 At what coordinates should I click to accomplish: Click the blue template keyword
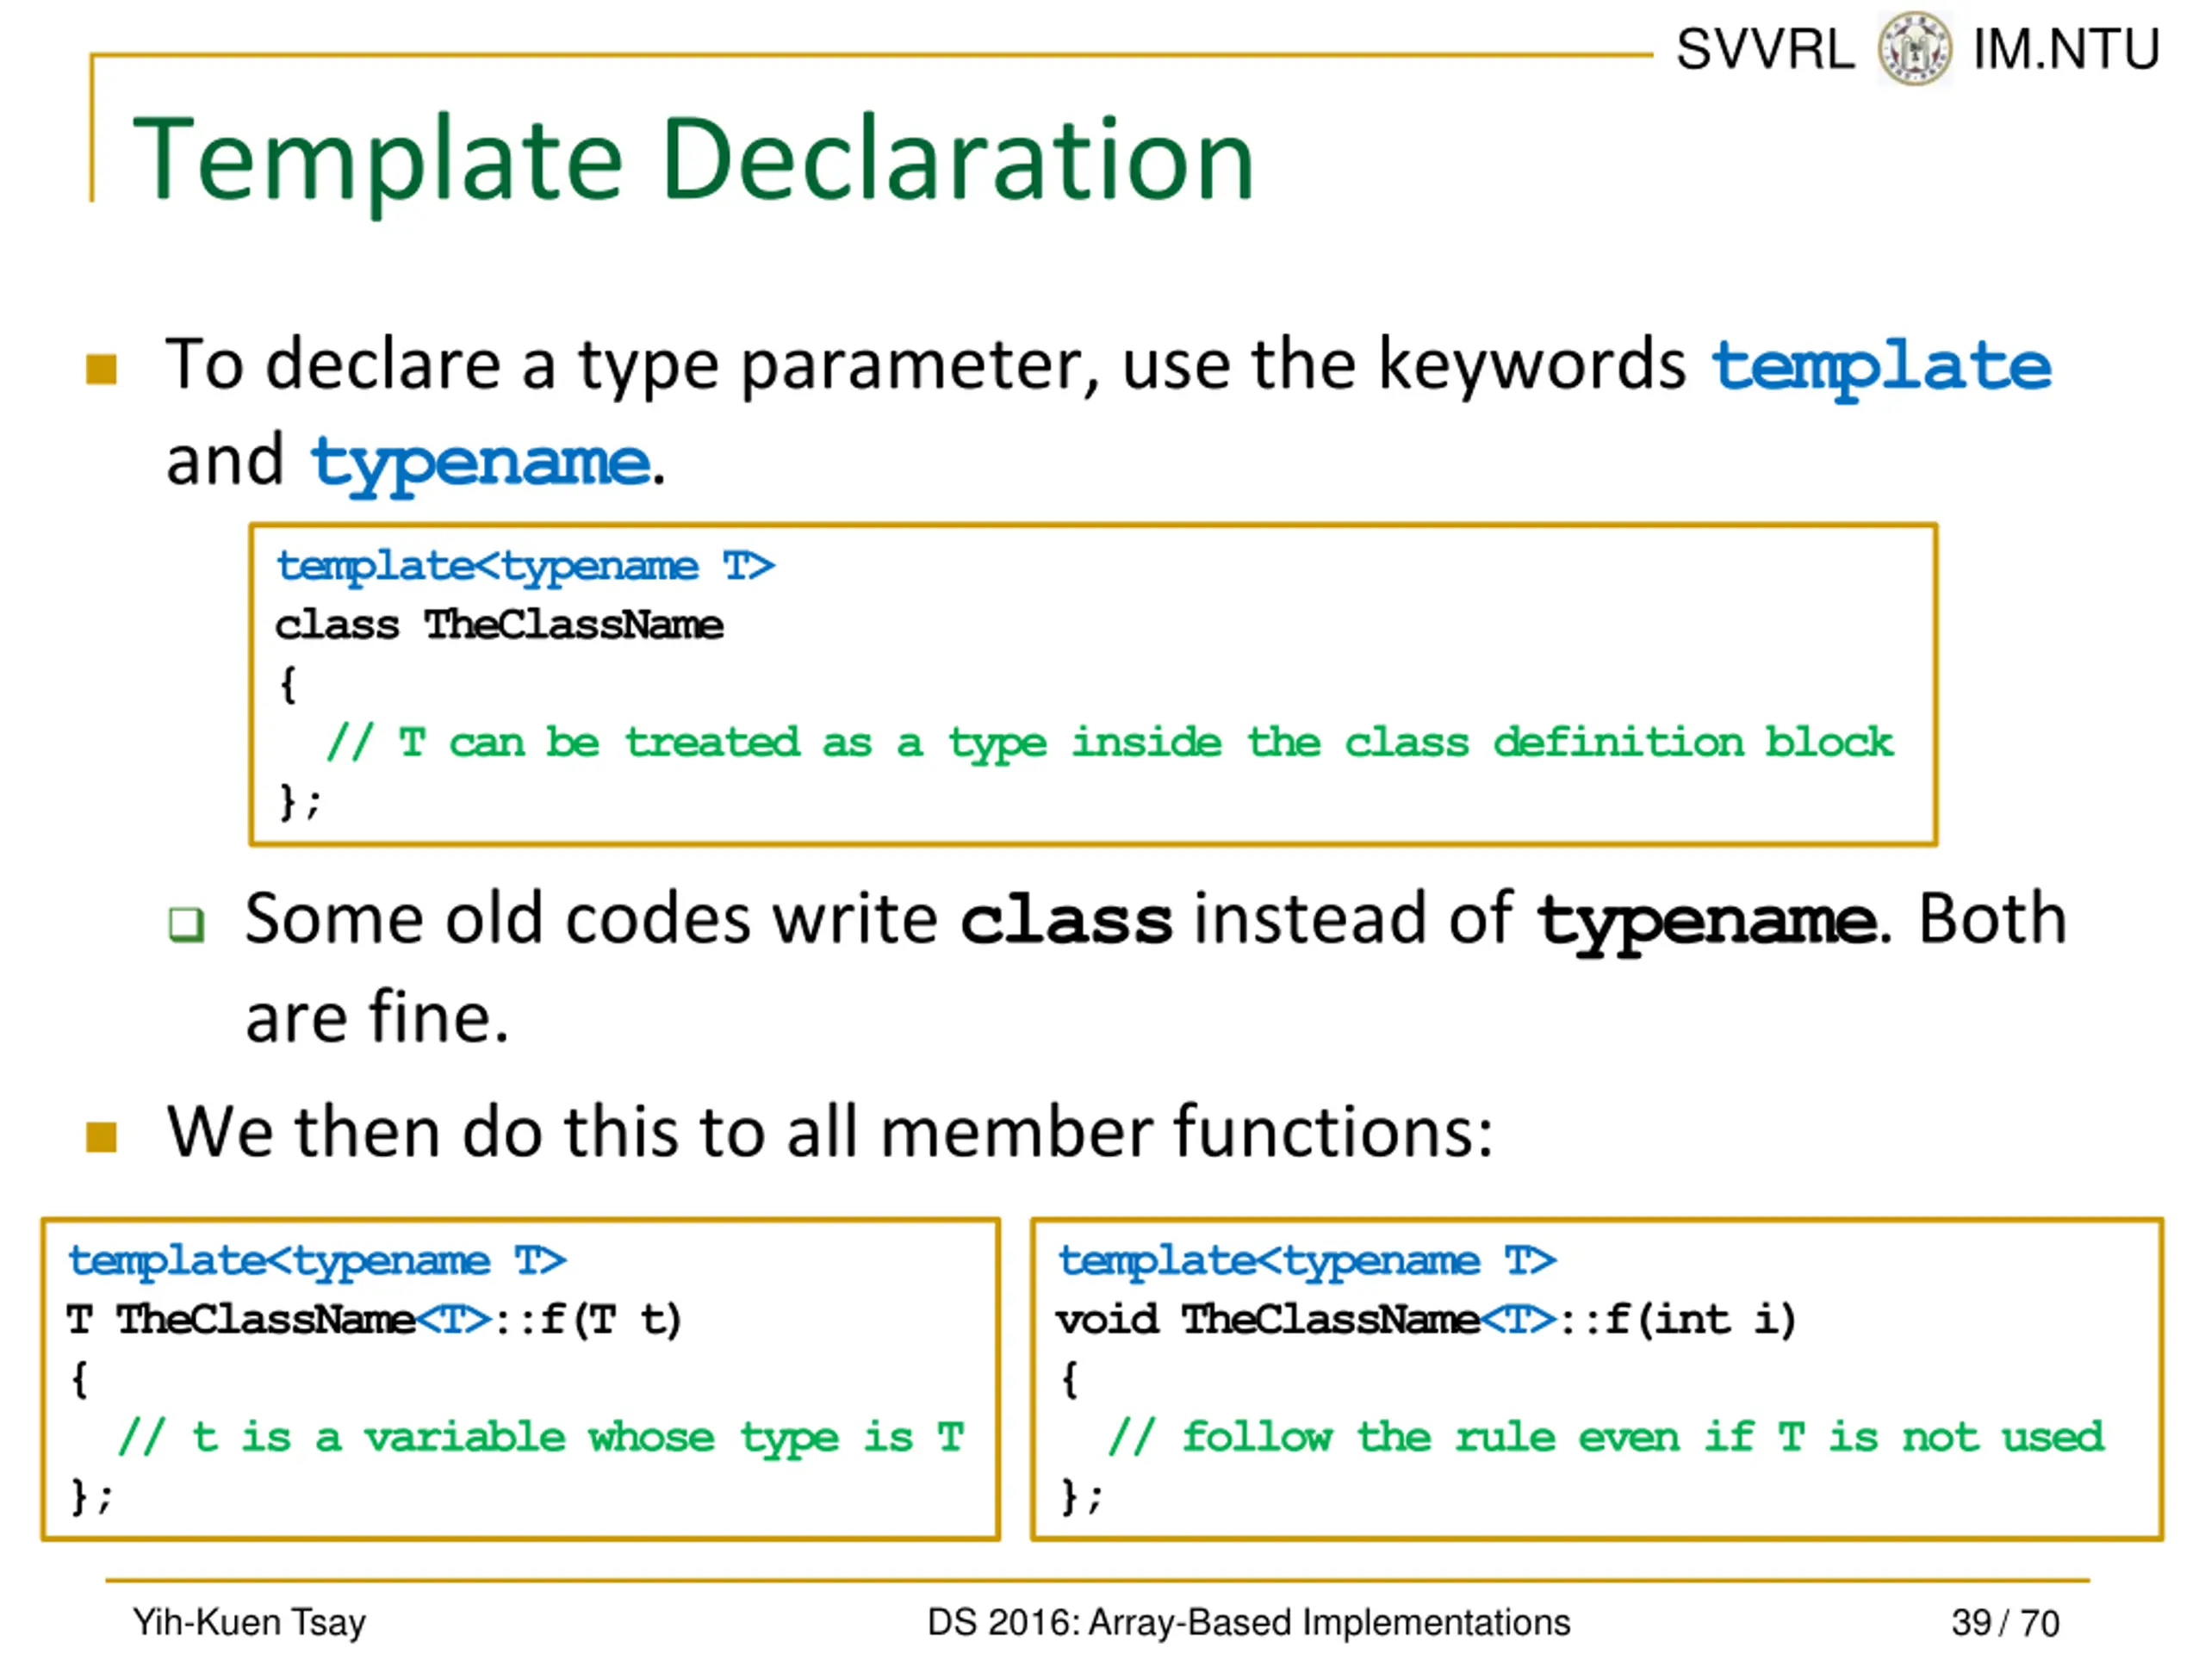[x=1881, y=369]
